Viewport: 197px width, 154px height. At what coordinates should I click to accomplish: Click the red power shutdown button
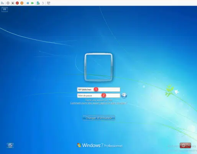(x=183, y=146)
